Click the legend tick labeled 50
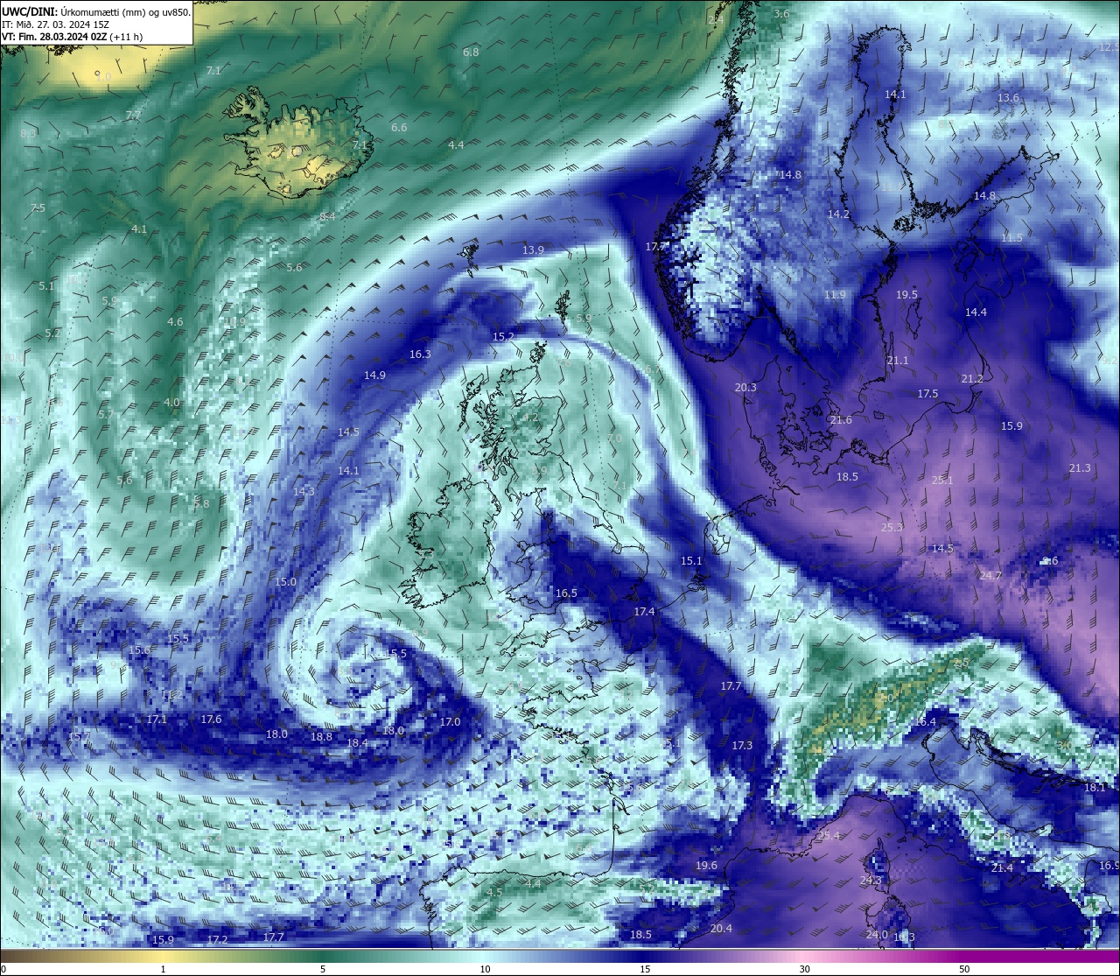The width and height of the screenshot is (1120, 976). pyautogui.click(x=964, y=969)
